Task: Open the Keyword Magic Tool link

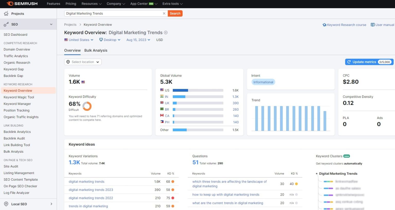Action: point(19,97)
